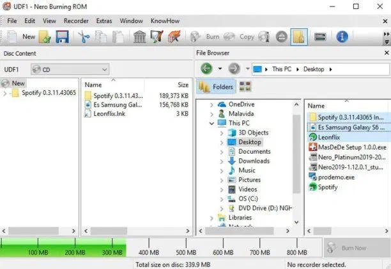Screen dimensions: 391x269
Task: Click the New compilation document icon
Action: pyautogui.click(x=11, y=37)
